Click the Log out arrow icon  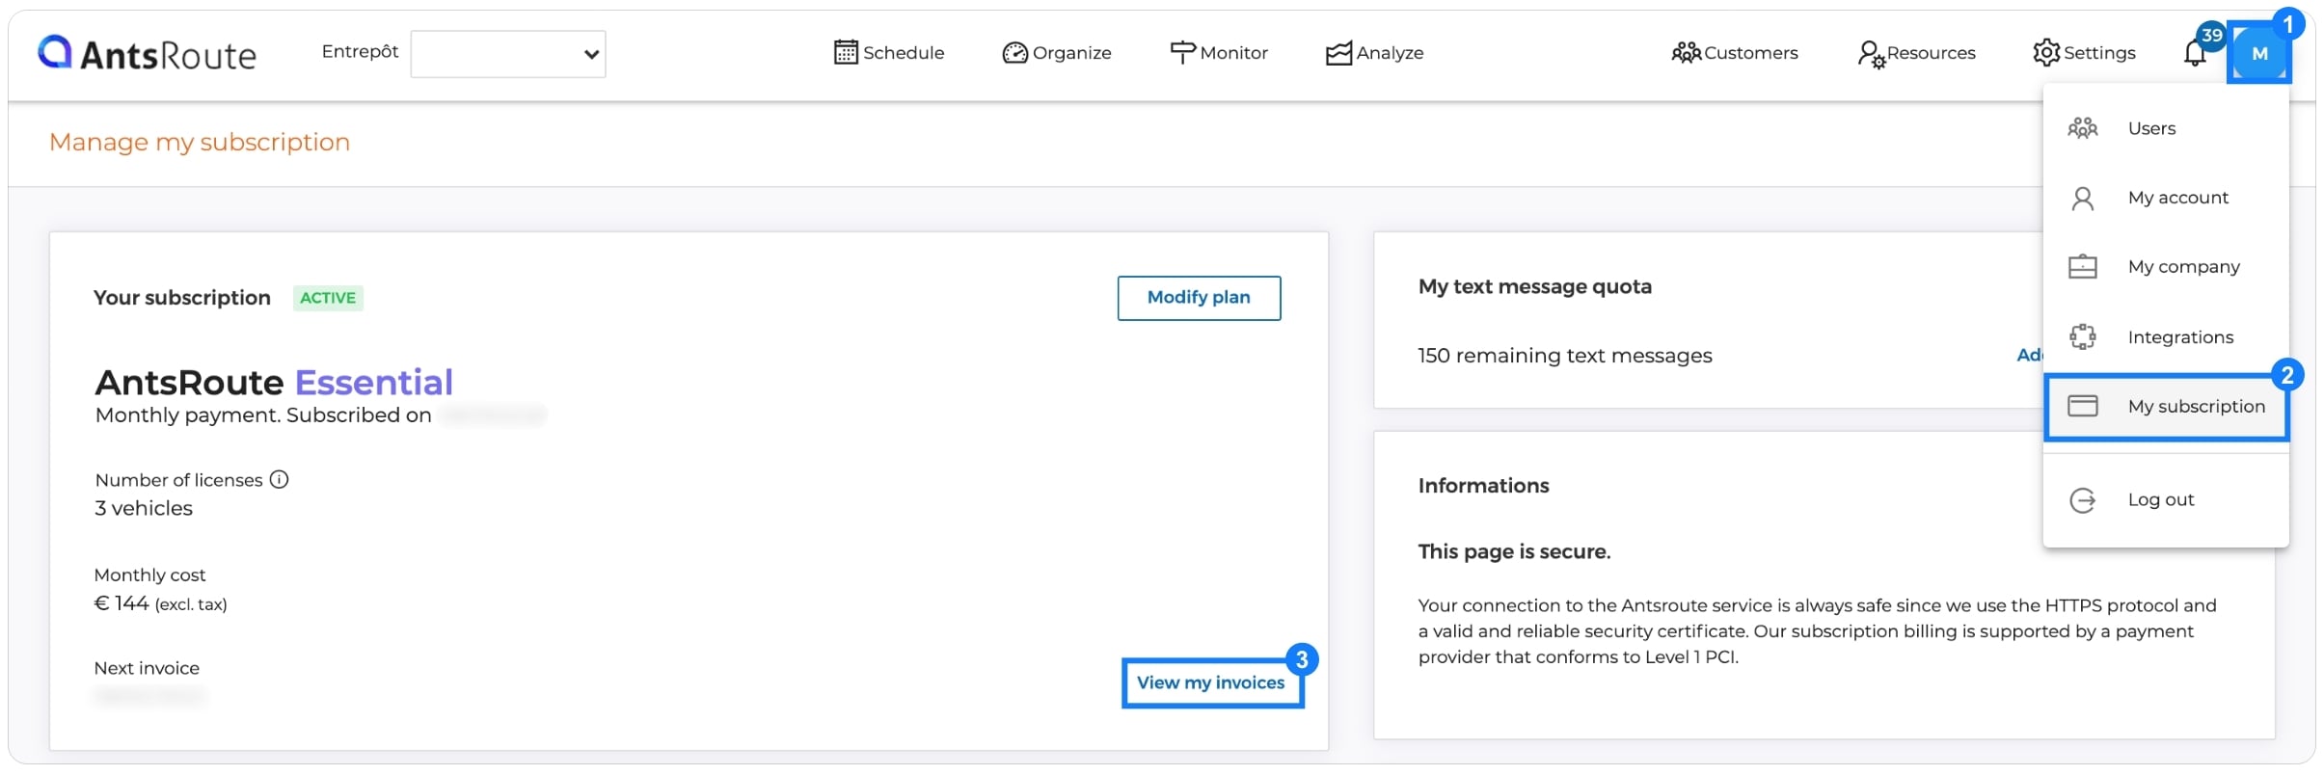coord(2082,500)
